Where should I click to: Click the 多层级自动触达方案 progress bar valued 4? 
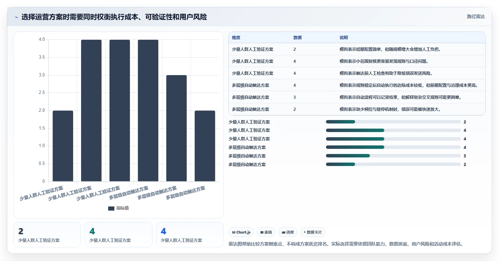pos(393,147)
